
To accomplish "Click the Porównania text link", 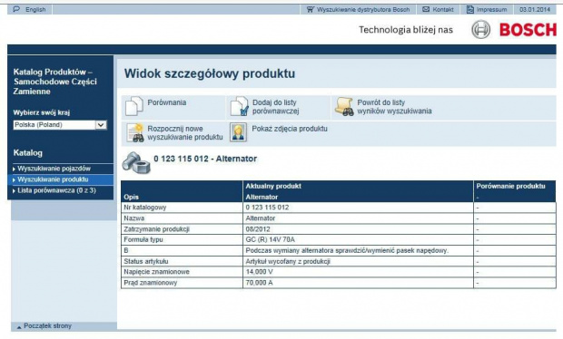I will (x=166, y=102).
